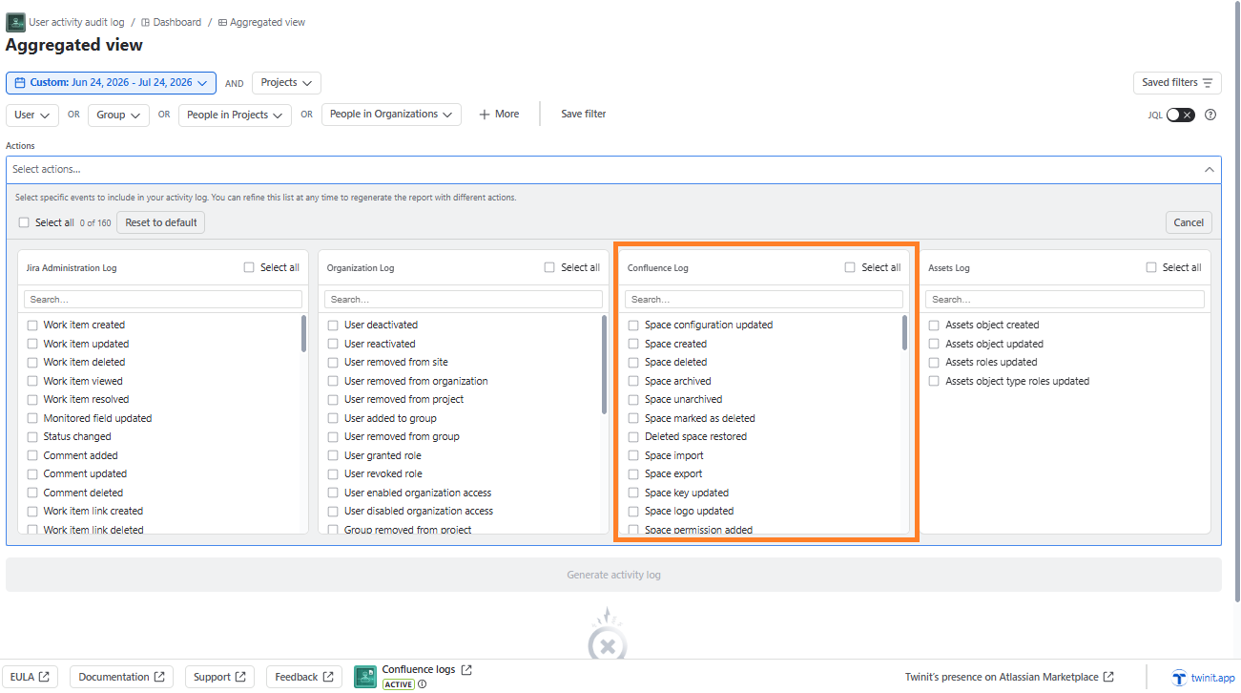Open the Projects filter dropdown
The width and height of the screenshot is (1241, 693).
[287, 83]
